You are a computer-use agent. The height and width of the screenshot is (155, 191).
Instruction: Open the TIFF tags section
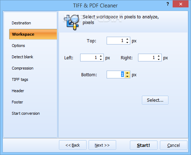coord(20,79)
